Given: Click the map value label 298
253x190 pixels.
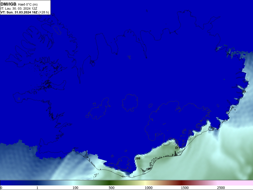Looking at the screenshot, I should 138,158.
